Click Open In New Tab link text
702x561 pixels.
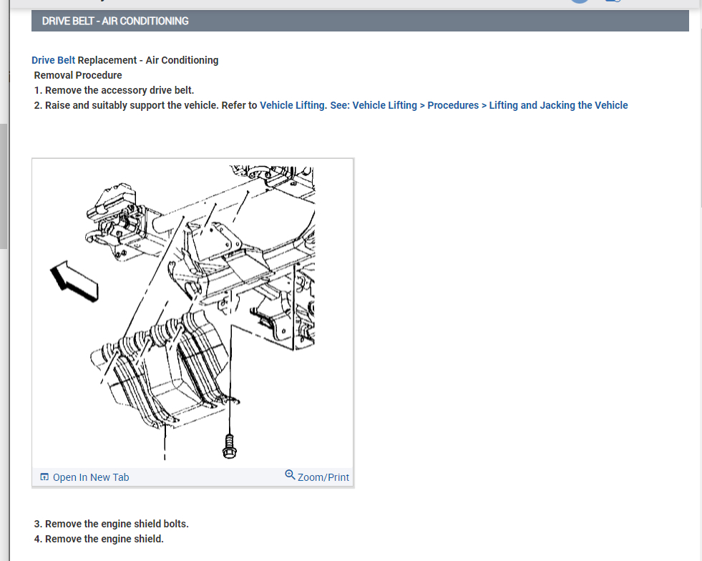pyautogui.click(x=91, y=477)
